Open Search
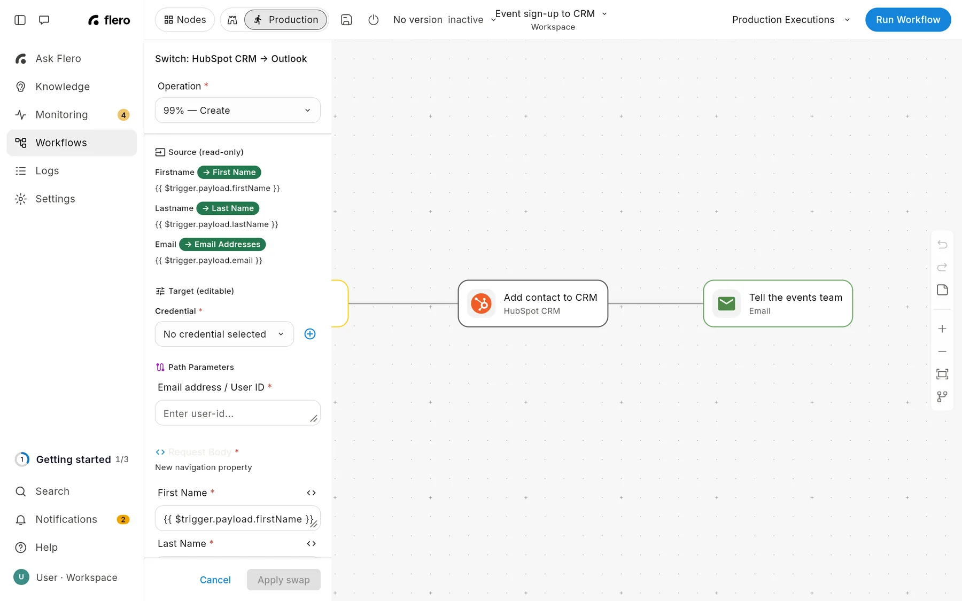 72,491
